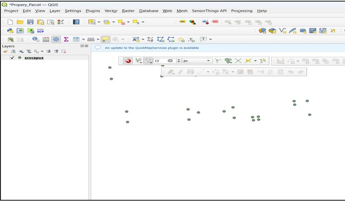345x201 pixels.
Task: Create a new project with blank page icon
Action: coord(10,22)
